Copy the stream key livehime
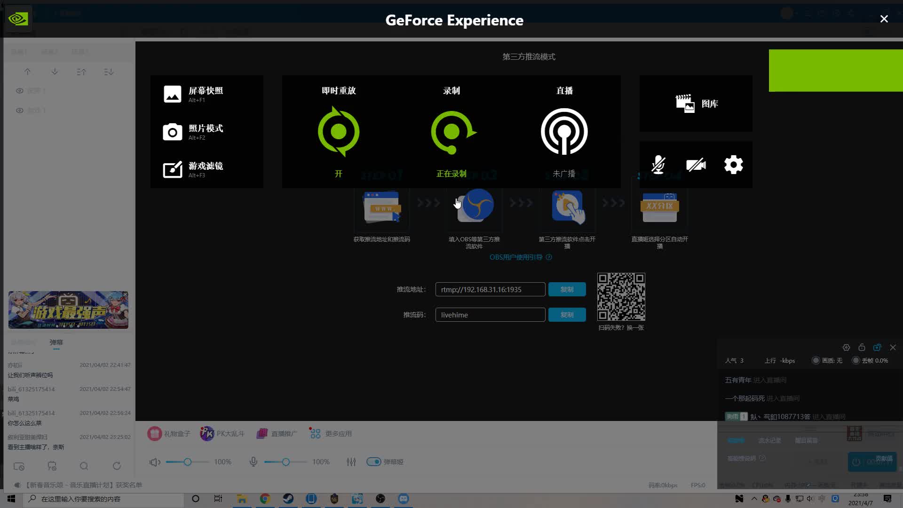The width and height of the screenshot is (903, 508). click(x=567, y=315)
